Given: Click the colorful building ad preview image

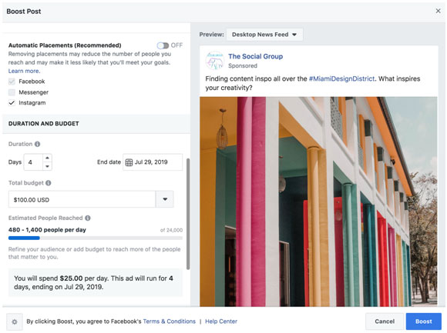Looking at the screenshot, I should (x=318, y=201).
